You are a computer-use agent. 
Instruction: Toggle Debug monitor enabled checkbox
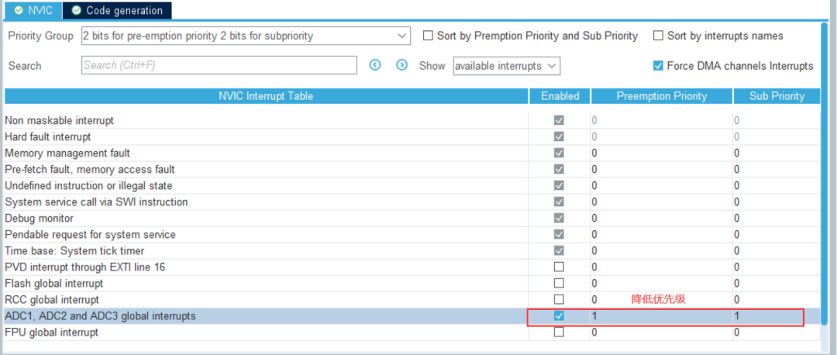pos(559,218)
